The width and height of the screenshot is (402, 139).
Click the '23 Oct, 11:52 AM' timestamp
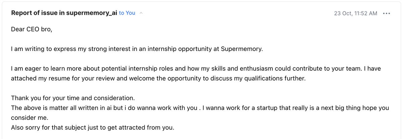pyautogui.click(x=355, y=13)
